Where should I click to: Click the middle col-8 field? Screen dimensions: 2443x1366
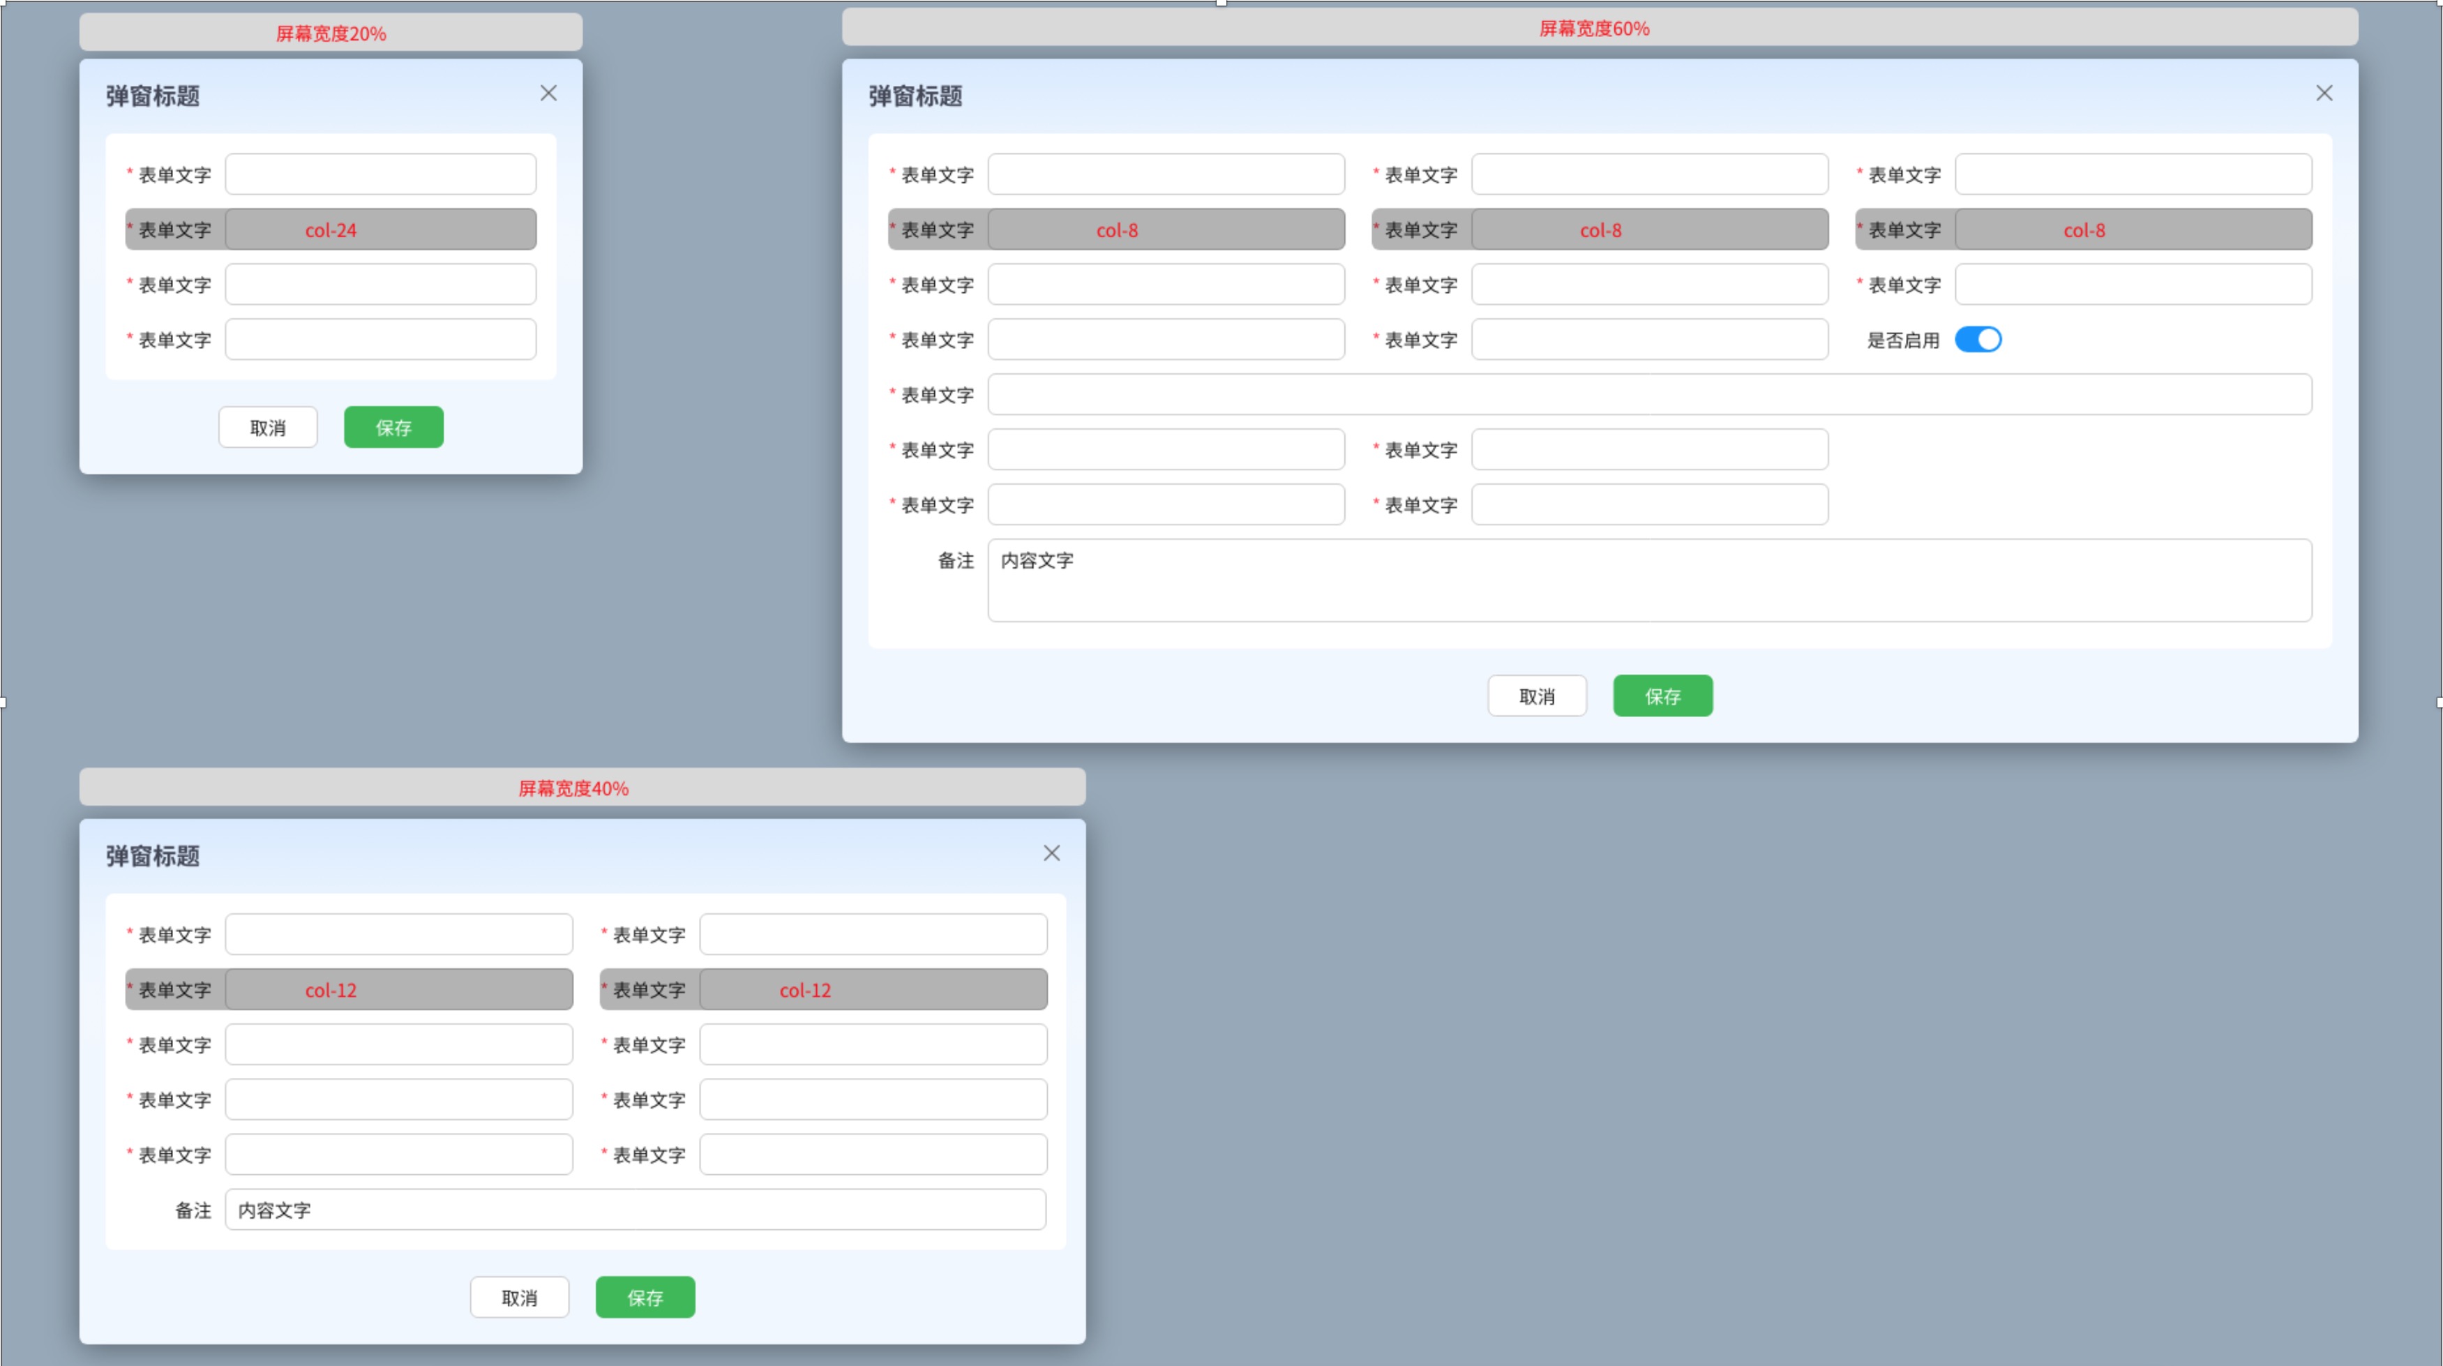pyautogui.click(x=1648, y=230)
